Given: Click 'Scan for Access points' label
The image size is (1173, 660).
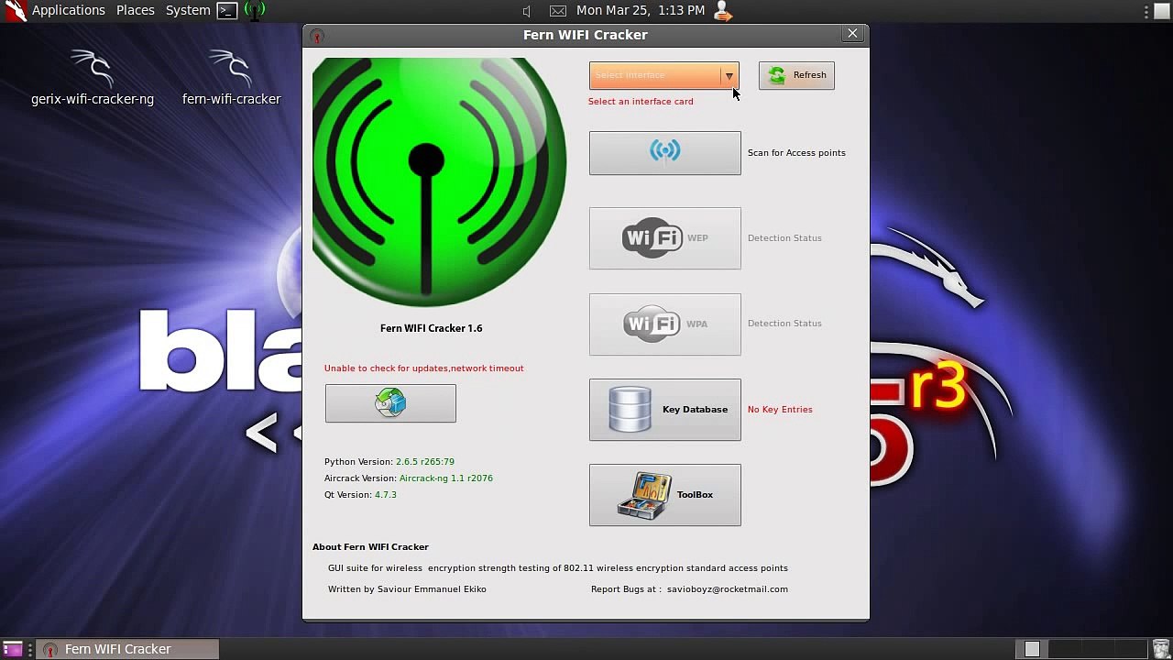Looking at the screenshot, I should tap(796, 153).
